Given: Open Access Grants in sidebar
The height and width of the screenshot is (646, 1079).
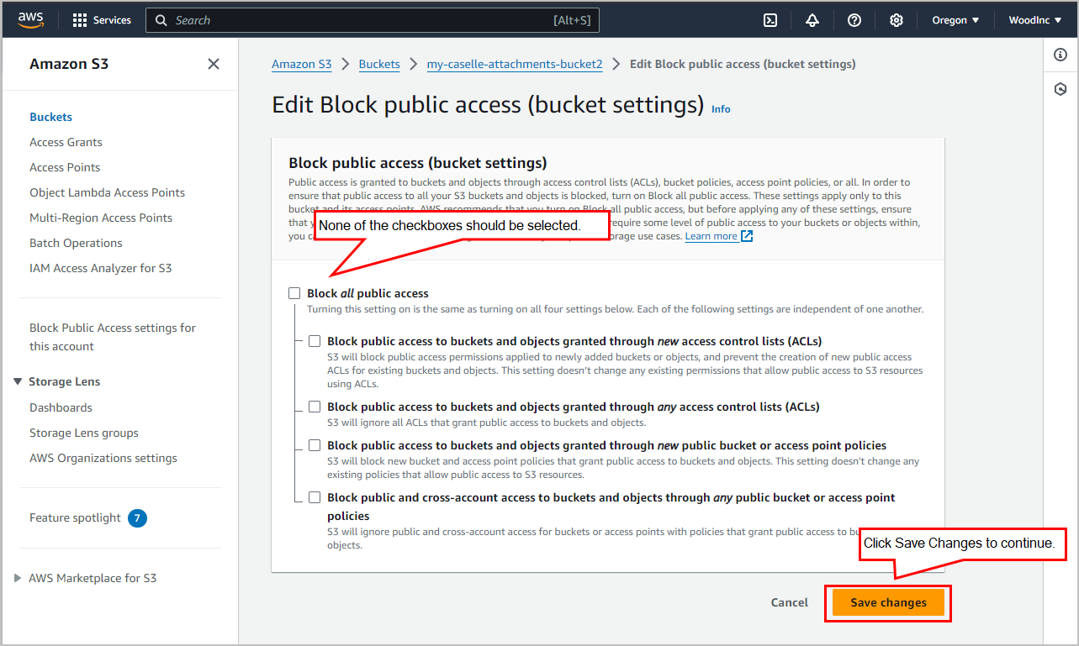Looking at the screenshot, I should 66,142.
